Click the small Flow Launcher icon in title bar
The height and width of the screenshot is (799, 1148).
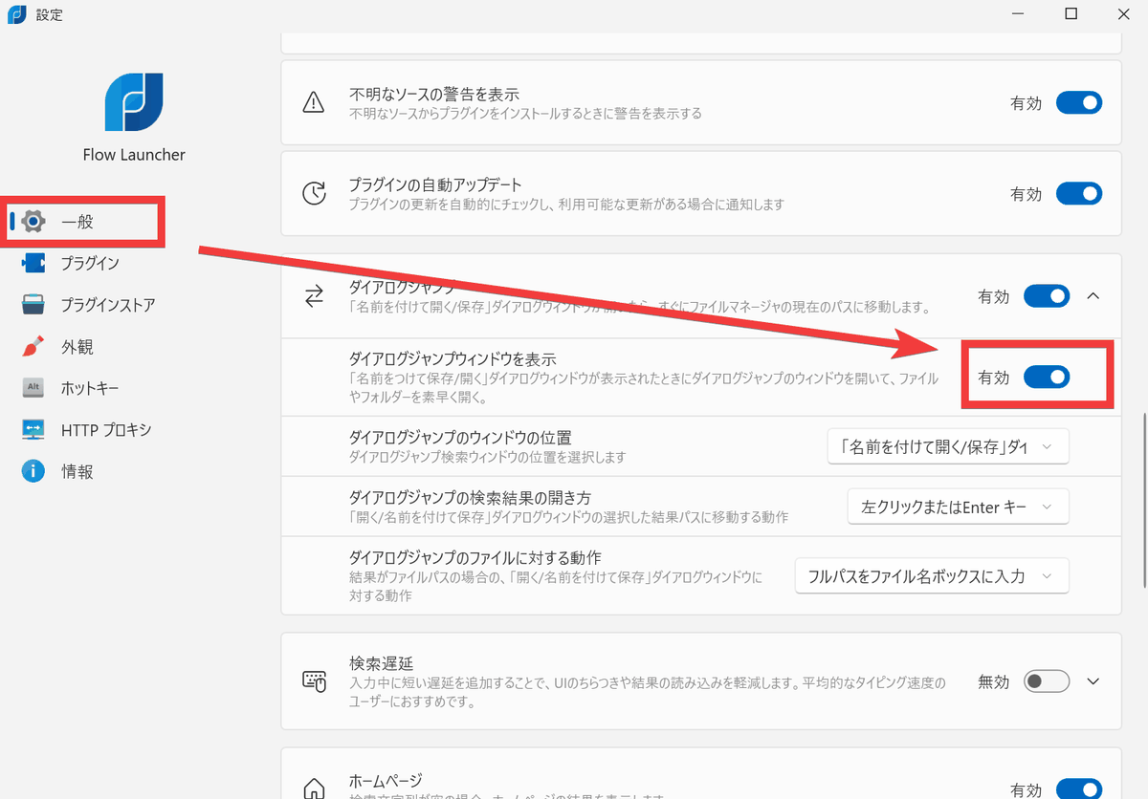coord(16,14)
